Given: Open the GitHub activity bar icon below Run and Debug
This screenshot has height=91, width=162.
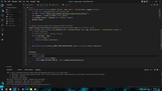Looking at the screenshot, I should (2, 30).
